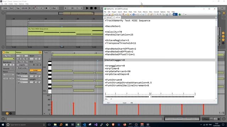Click the My Test MIDI Sequence clip
The height and width of the screenshot is (127, 227).
[65, 31]
